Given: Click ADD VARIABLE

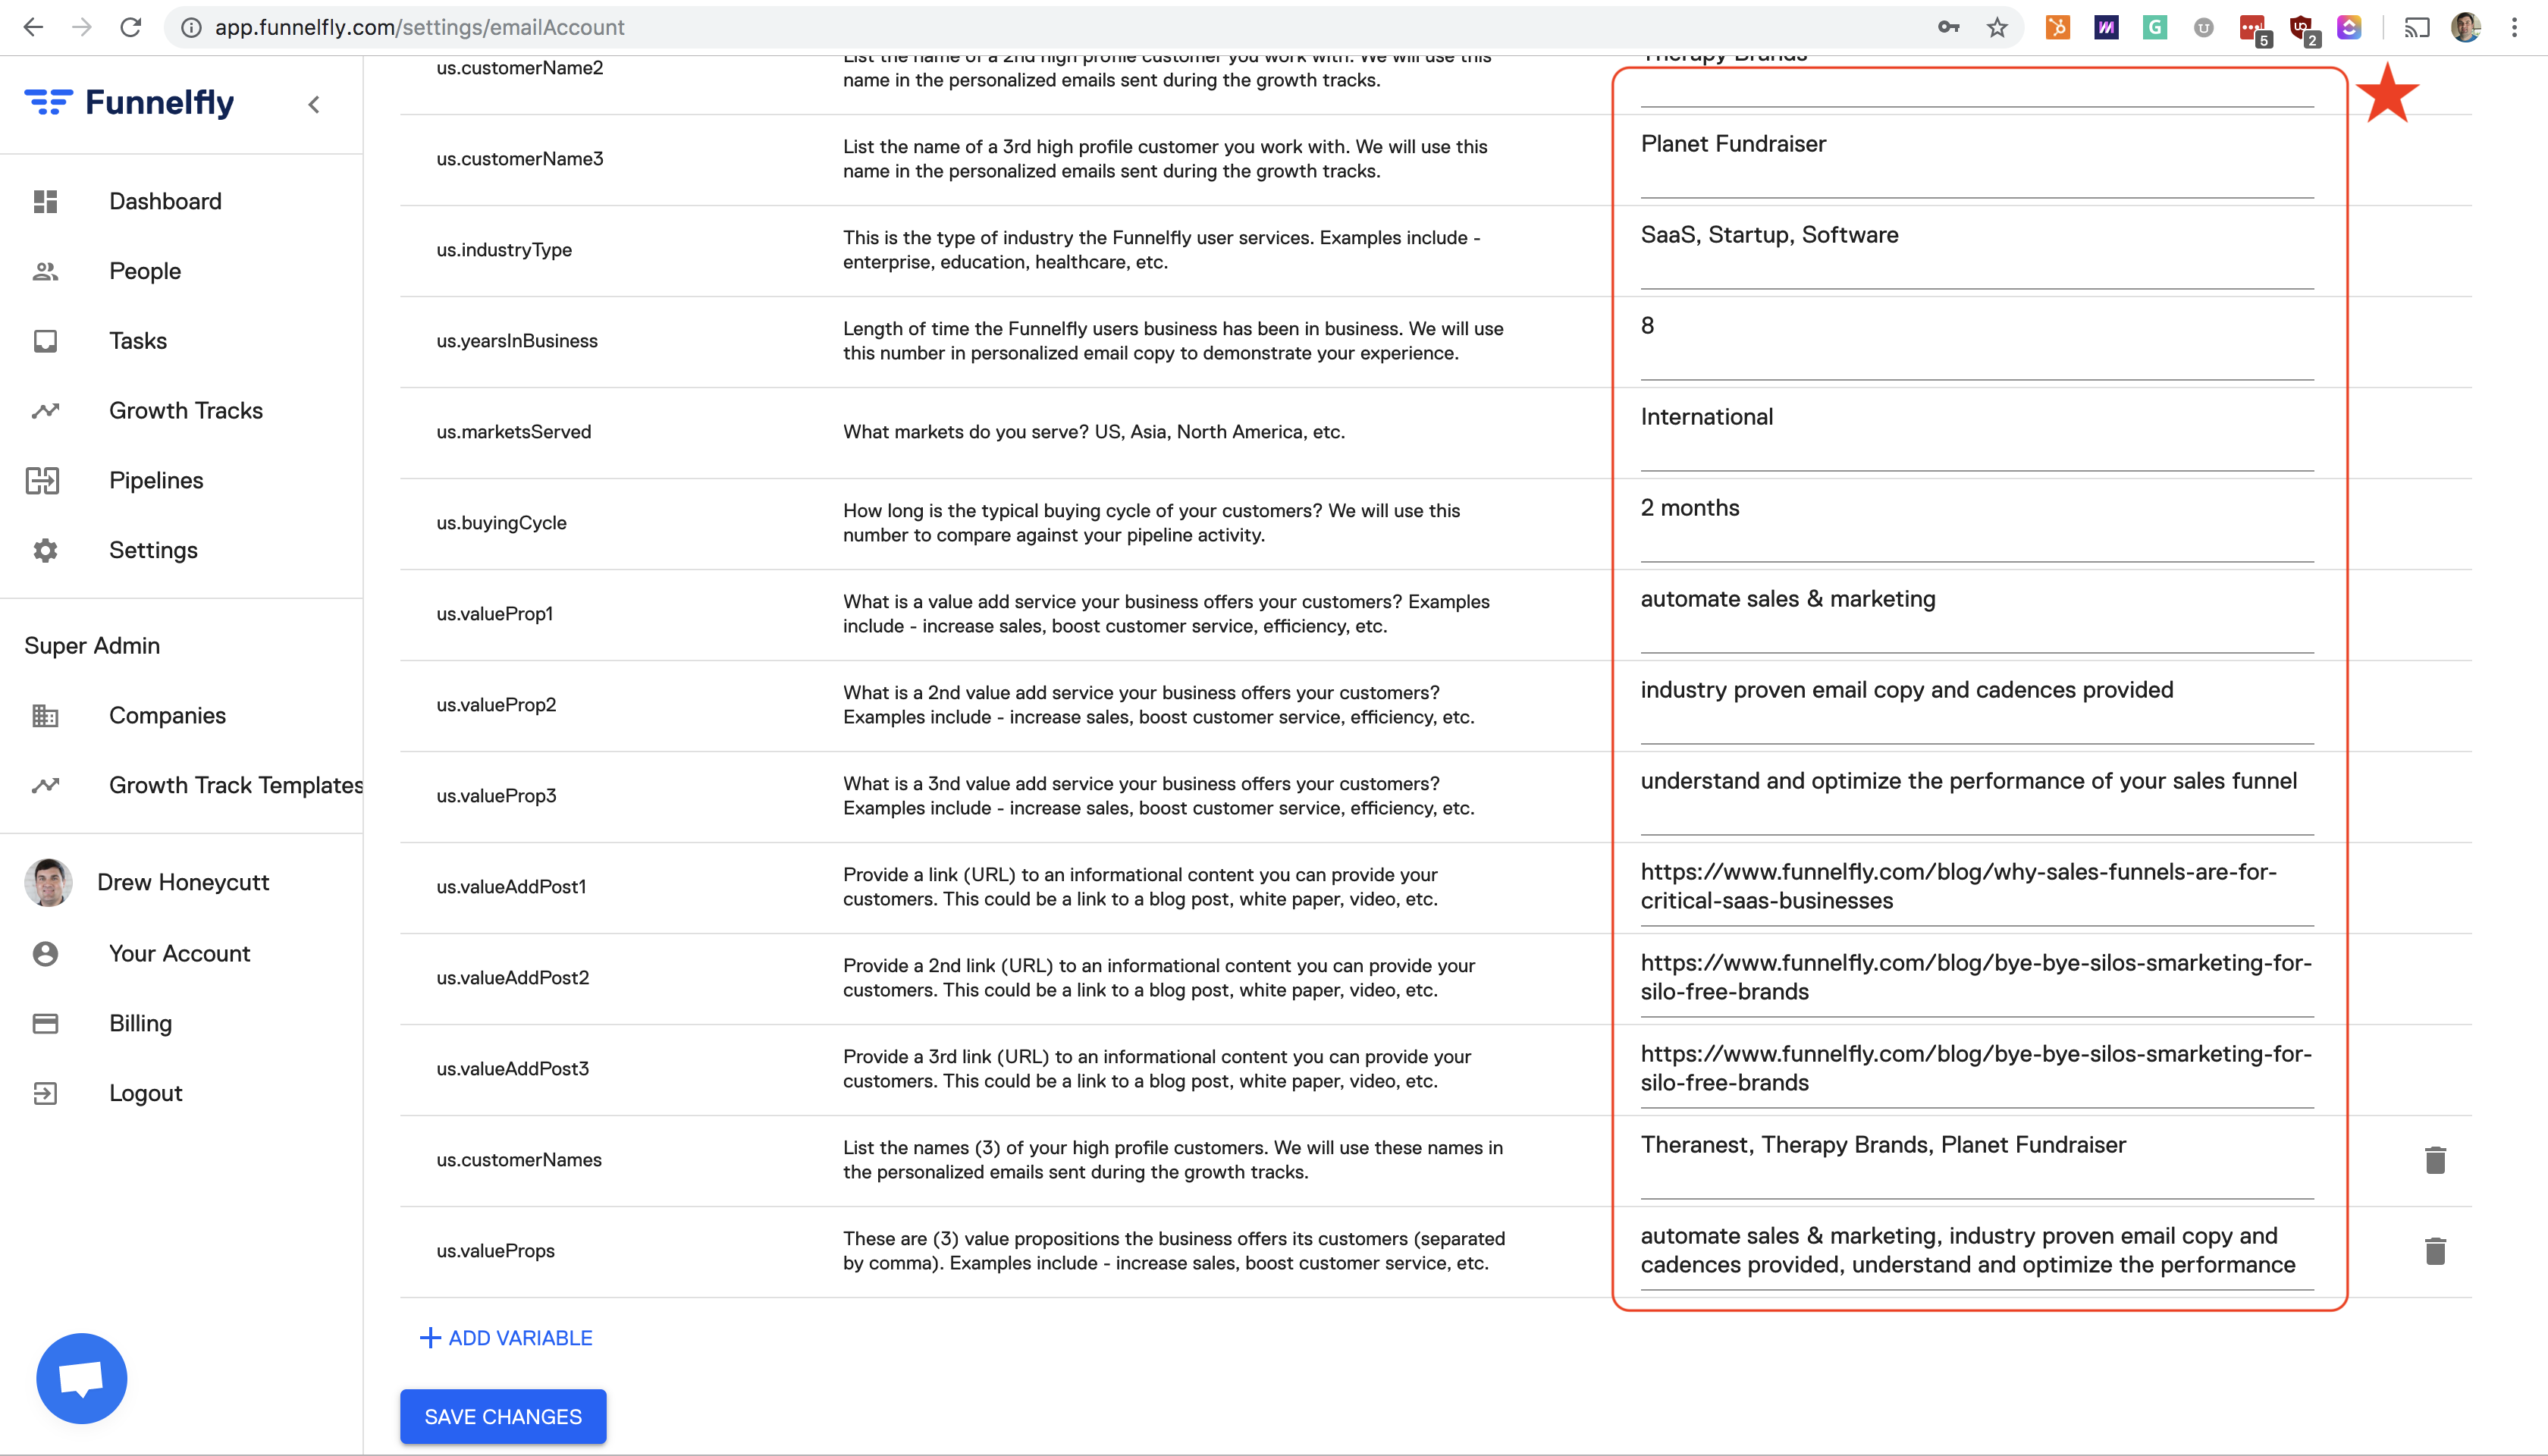Looking at the screenshot, I should pos(506,1338).
